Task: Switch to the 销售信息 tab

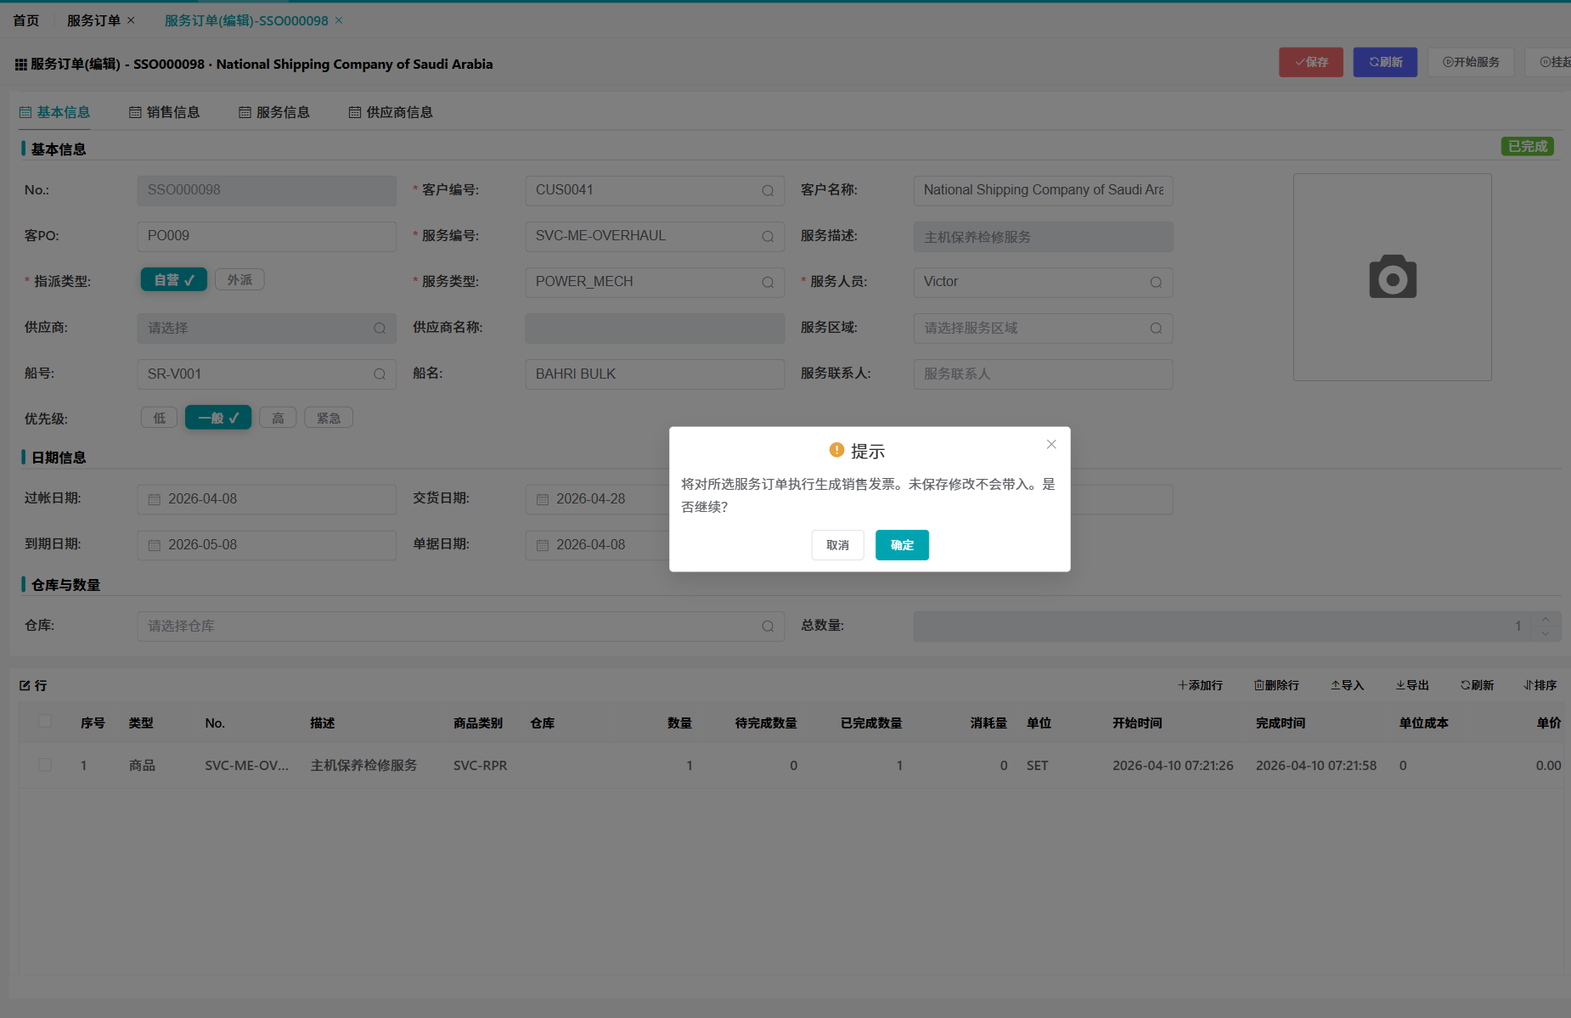Action: point(165,112)
